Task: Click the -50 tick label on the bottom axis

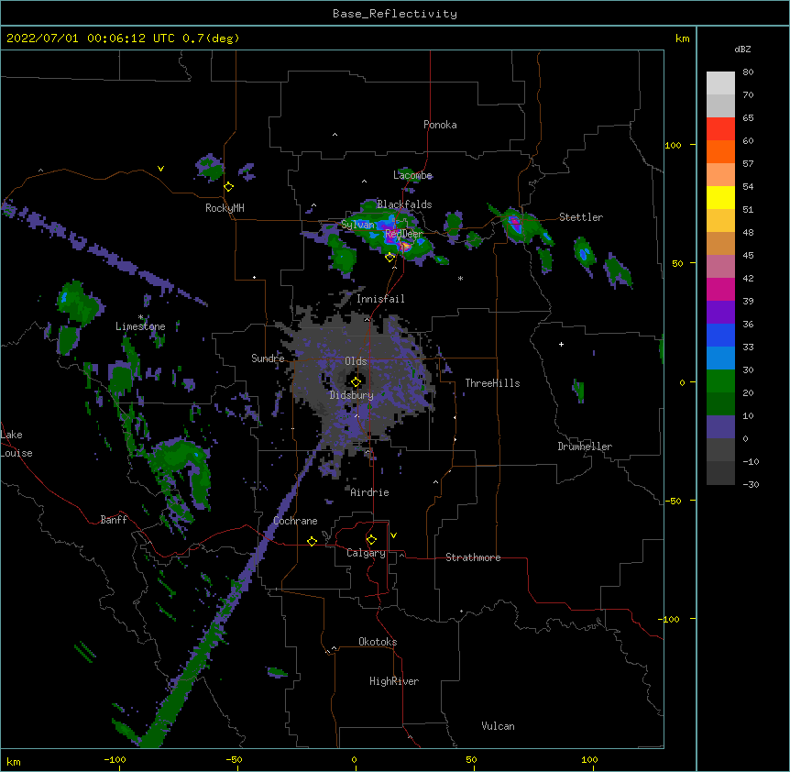Action: point(234,760)
